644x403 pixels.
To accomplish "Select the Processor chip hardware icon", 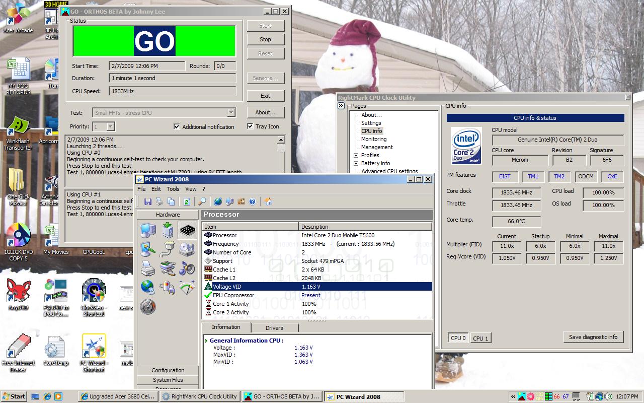I will [x=187, y=230].
